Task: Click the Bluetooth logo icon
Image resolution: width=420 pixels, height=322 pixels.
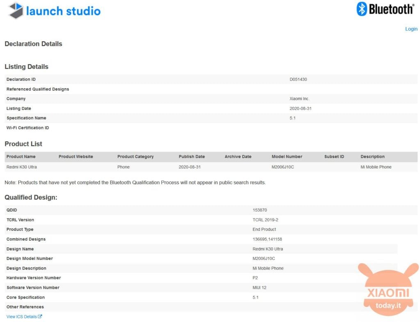Action: (362, 9)
